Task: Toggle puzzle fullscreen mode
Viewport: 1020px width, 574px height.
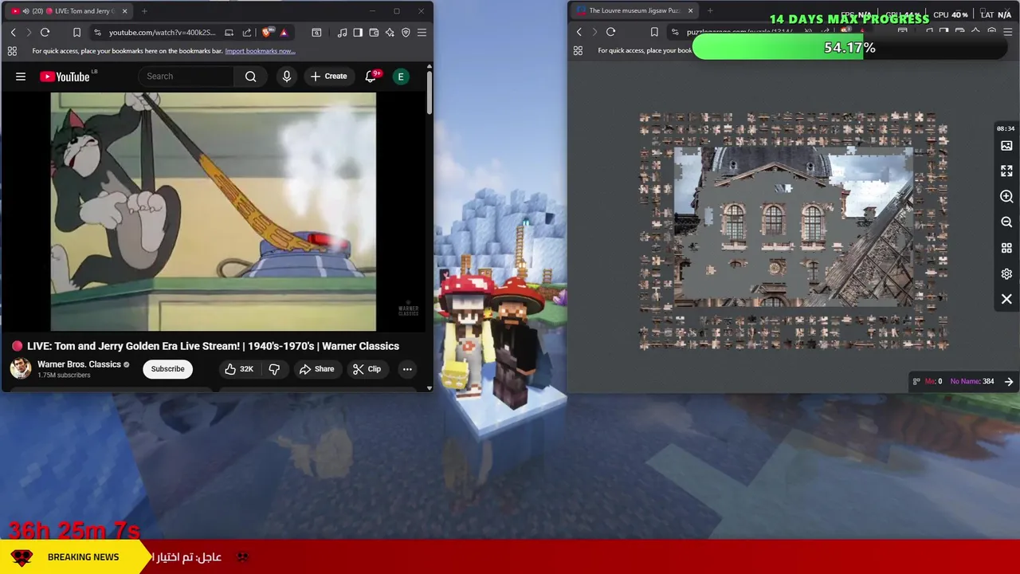Action: pos(1006,171)
